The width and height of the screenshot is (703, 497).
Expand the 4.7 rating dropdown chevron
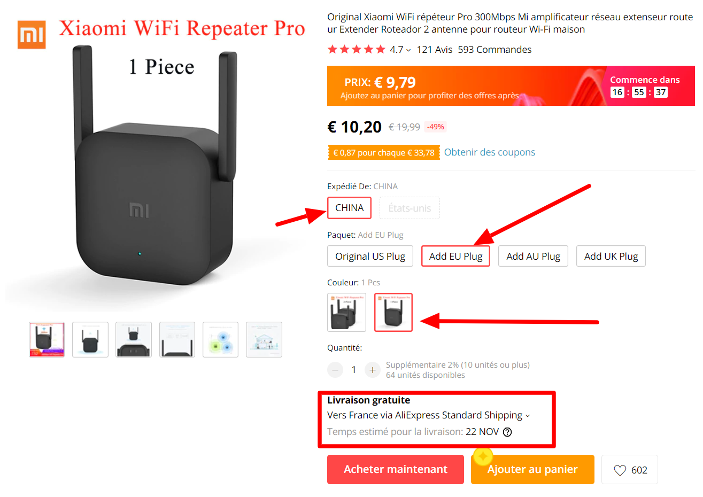tap(408, 50)
